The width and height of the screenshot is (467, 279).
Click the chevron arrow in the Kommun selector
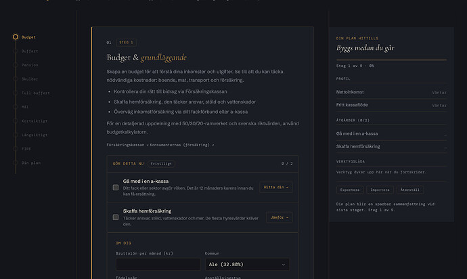[283, 265]
